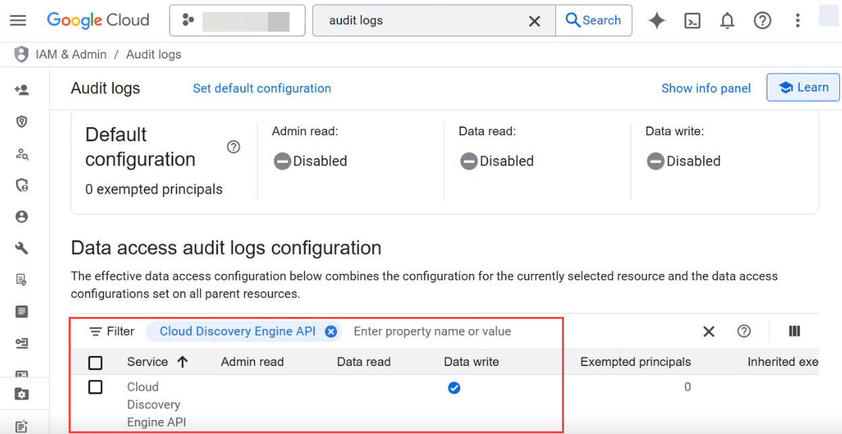Click the wrench icon in left sidebar
The image size is (842, 434).
click(x=22, y=248)
